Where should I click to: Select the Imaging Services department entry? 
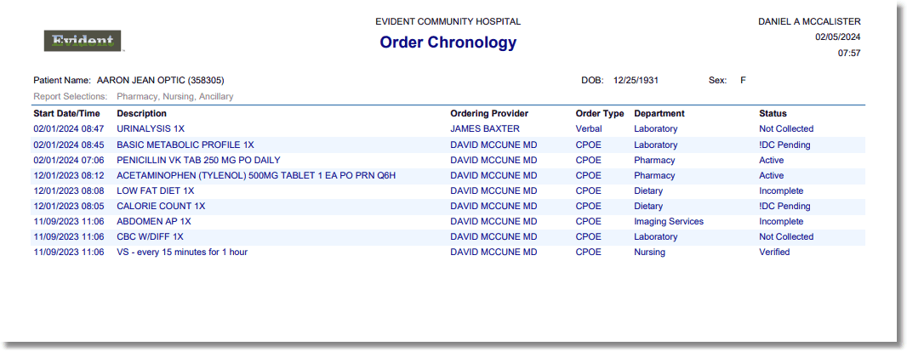click(668, 221)
